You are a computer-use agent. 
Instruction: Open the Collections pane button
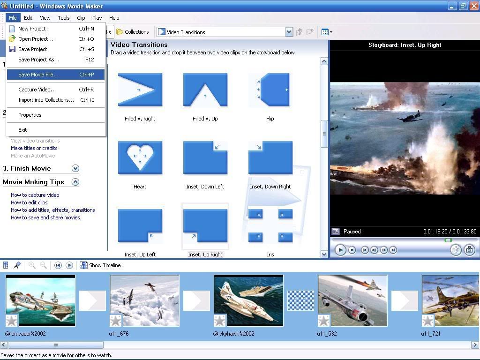pyautogui.click(x=133, y=32)
